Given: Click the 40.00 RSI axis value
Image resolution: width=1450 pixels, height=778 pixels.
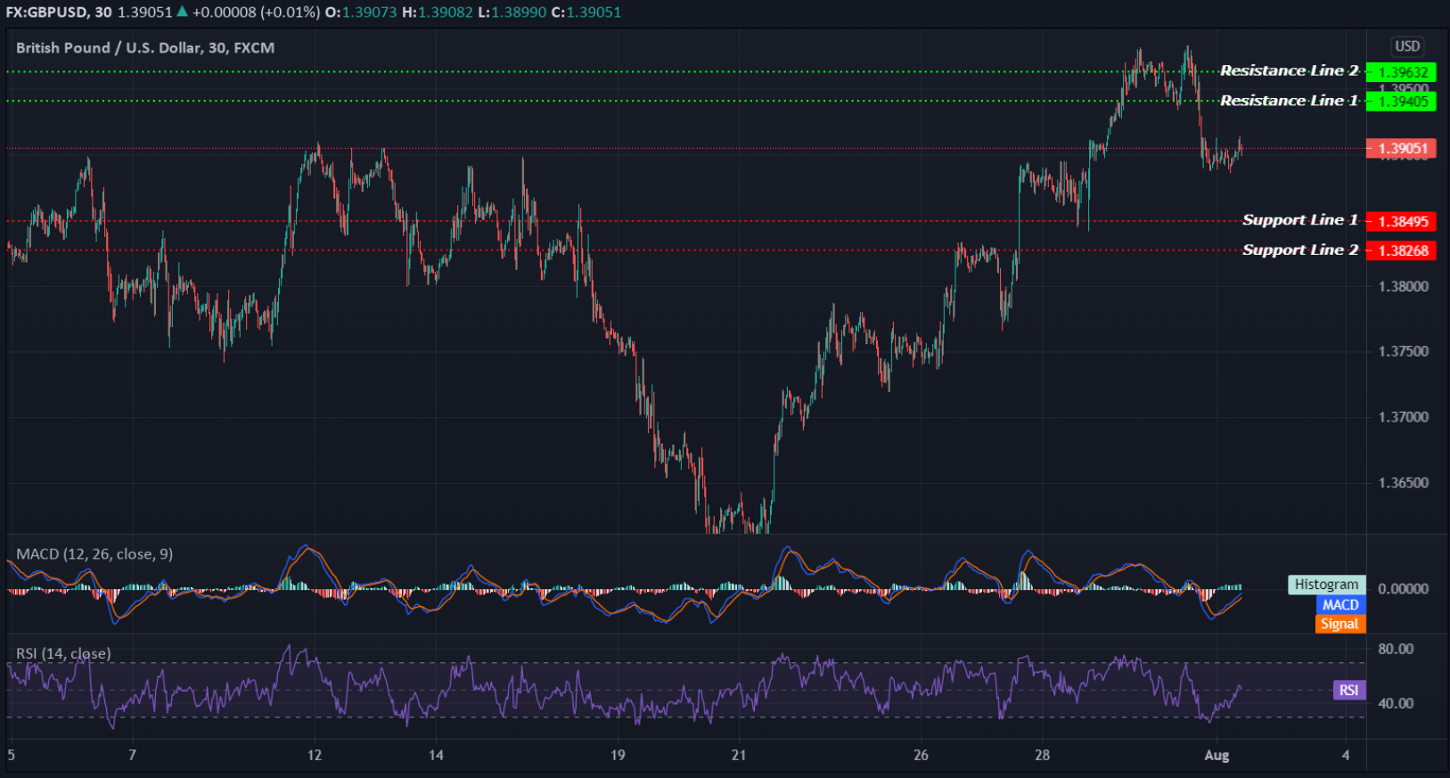Looking at the screenshot, I should pos(1396,703).
